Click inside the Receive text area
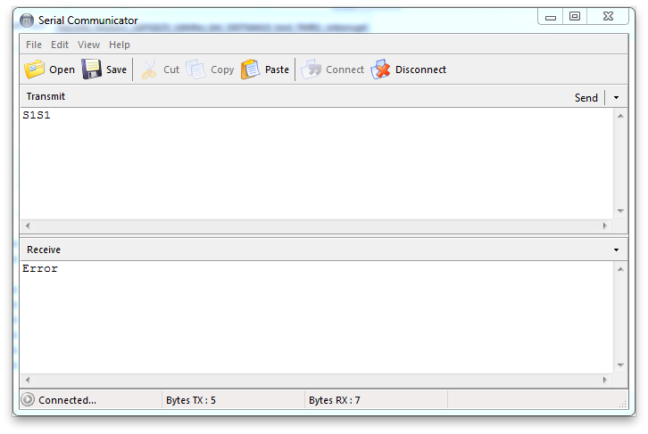Screen dimensions: 648x434 (312, 316)
